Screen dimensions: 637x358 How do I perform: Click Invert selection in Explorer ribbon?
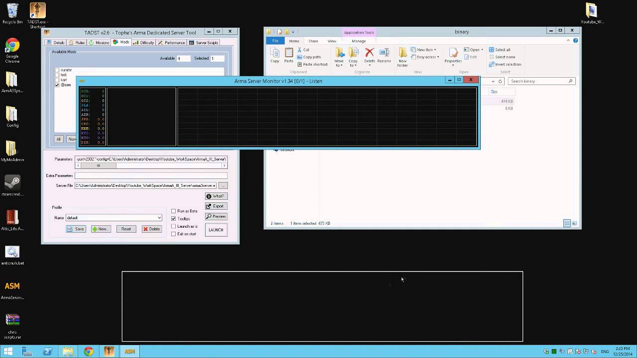505,64
